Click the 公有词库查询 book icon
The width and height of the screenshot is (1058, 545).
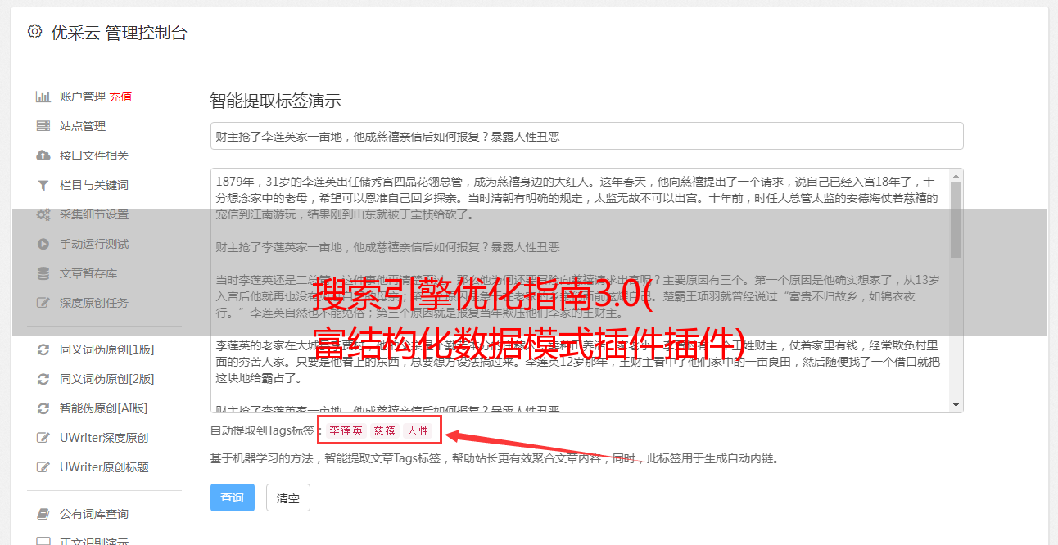click(x=43, y=514)
